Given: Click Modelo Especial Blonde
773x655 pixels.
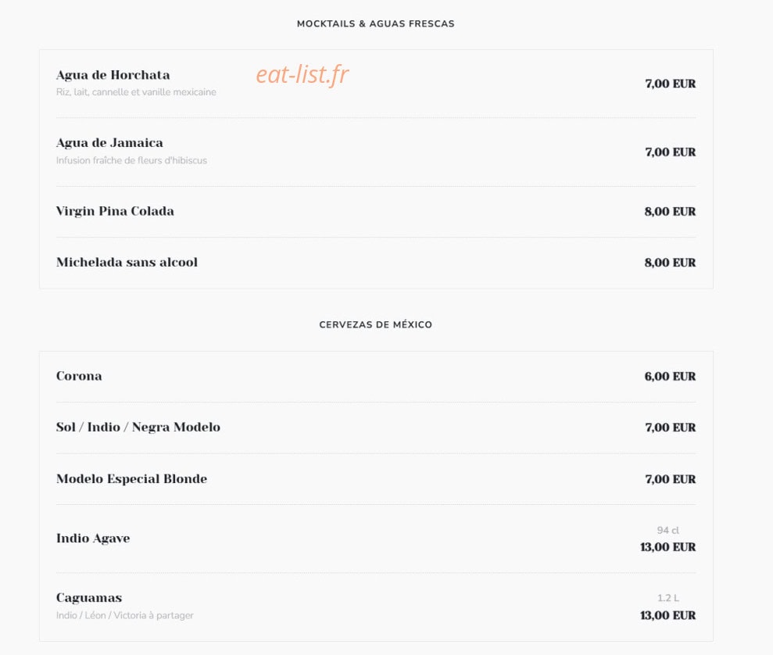Looking at the screenshot, I should point(131,479).
